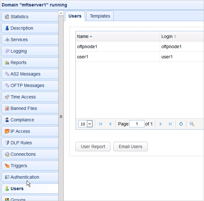Click the Email Users button
The height and width of the screenshot is (201, 204).
130,147
